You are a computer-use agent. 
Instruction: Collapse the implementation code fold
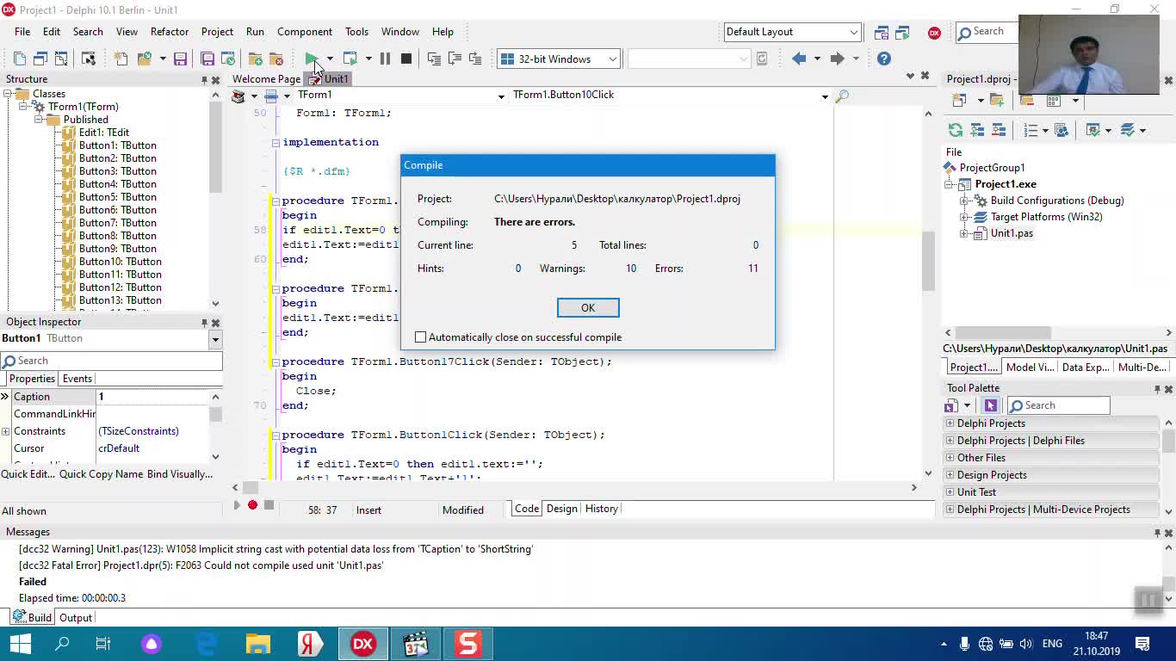275,143
